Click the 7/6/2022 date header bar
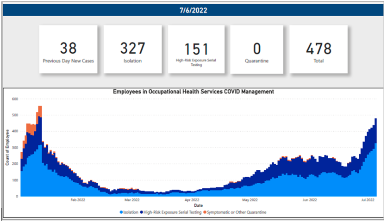387x223 pixels. (x=193, y=10)
